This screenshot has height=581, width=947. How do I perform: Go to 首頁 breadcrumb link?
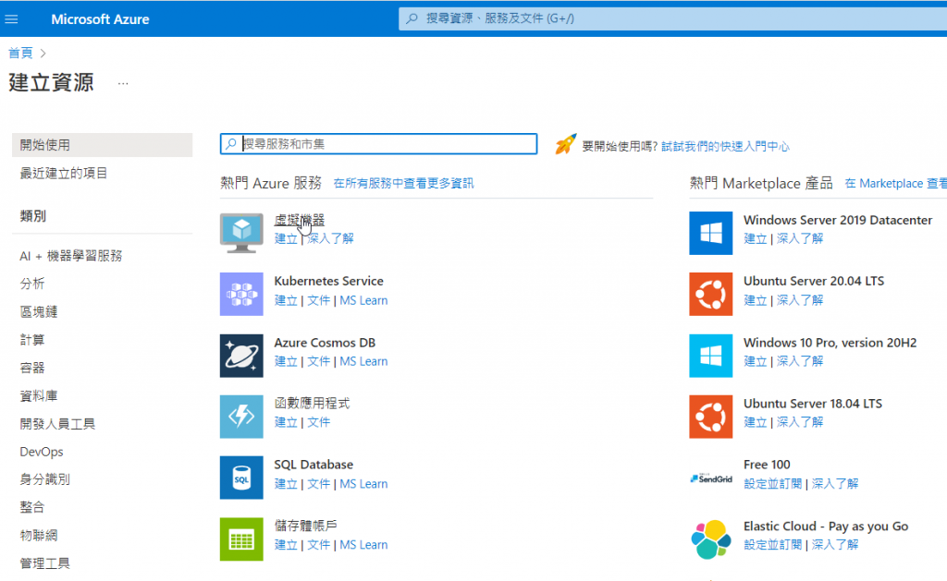point(20,53)
